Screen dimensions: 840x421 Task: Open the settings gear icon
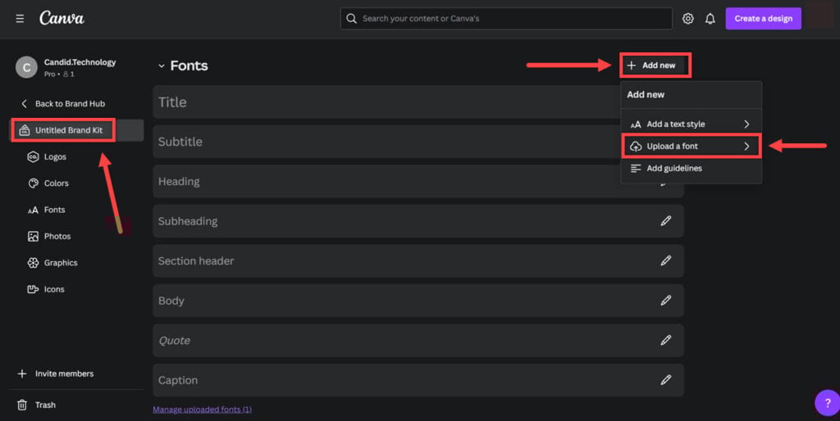(x=688, y=19)
